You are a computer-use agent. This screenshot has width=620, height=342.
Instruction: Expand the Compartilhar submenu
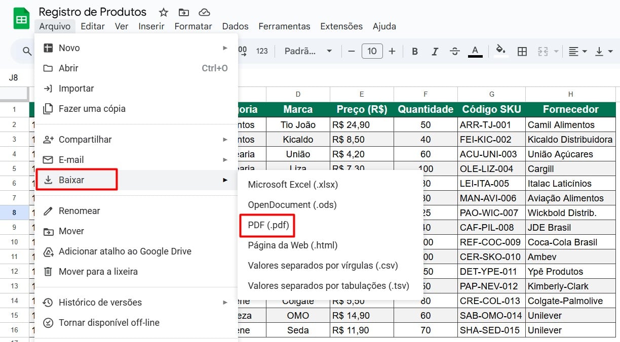(136, 140)
